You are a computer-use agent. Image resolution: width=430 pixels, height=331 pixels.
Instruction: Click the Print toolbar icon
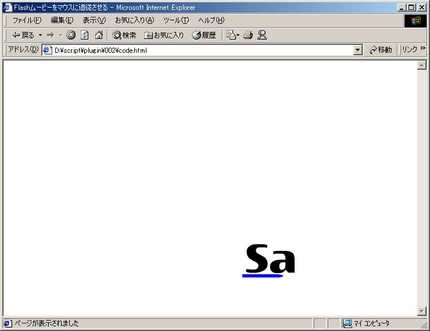tap(248, 35)
